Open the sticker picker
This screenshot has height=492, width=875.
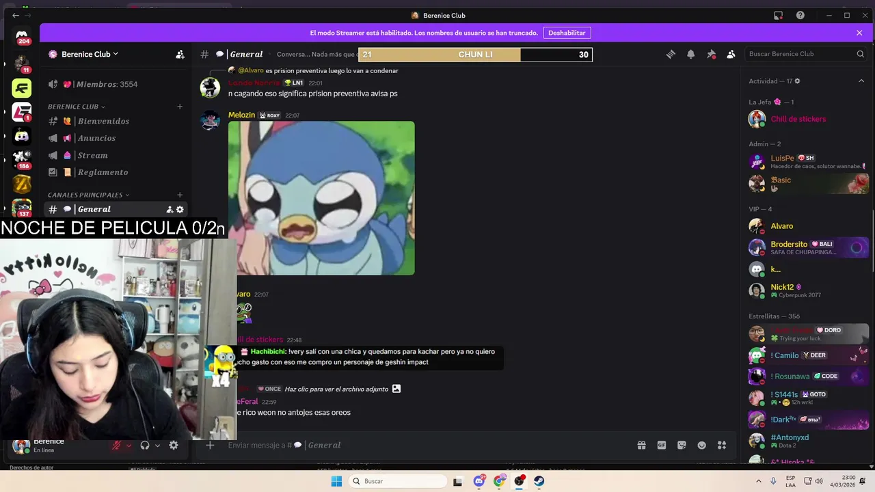(x=682, y=445)
